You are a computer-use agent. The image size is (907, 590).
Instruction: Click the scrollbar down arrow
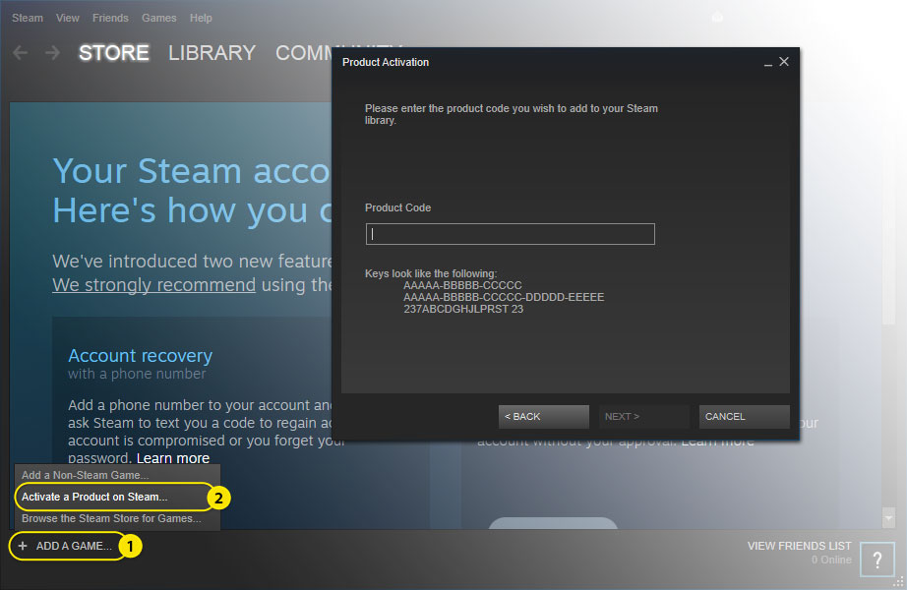pyautogui.click(x=888, y=517)
